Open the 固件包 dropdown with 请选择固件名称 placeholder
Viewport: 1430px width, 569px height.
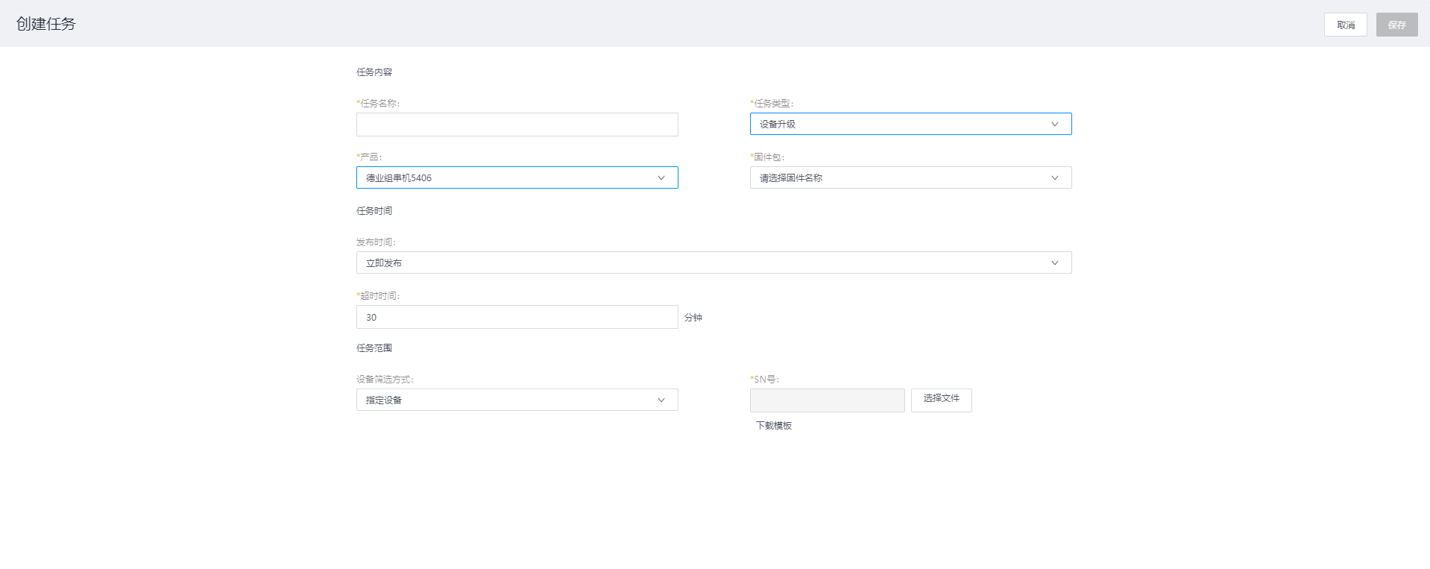tap(895, 177)
